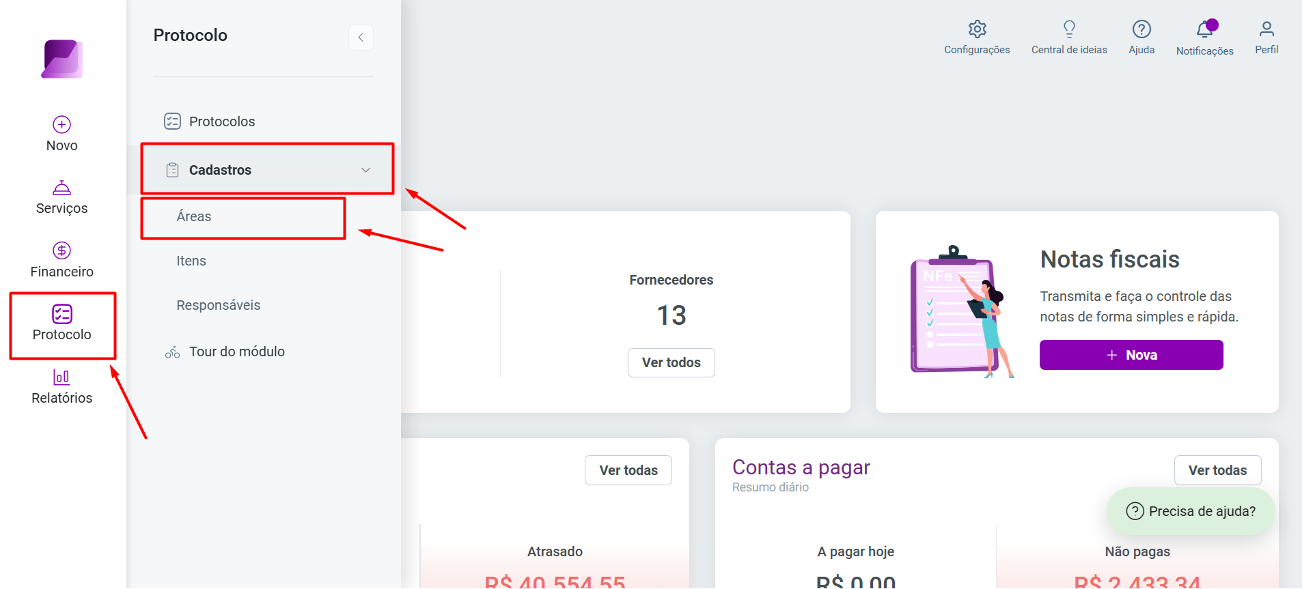
Task: Click the Configurações gear icon
Action: 978,29
